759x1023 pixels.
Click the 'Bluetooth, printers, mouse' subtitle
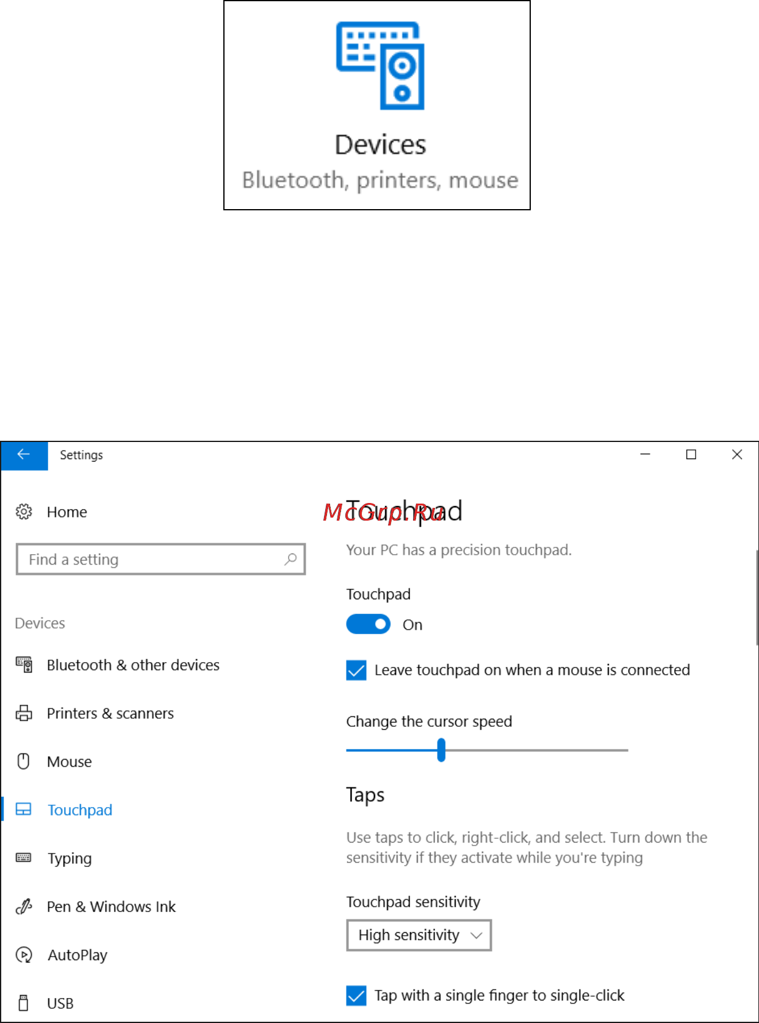pyautogui.click(x=380, y=180)
